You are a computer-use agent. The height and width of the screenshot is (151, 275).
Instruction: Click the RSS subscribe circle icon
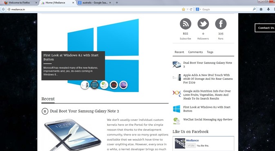coord(185,24)
